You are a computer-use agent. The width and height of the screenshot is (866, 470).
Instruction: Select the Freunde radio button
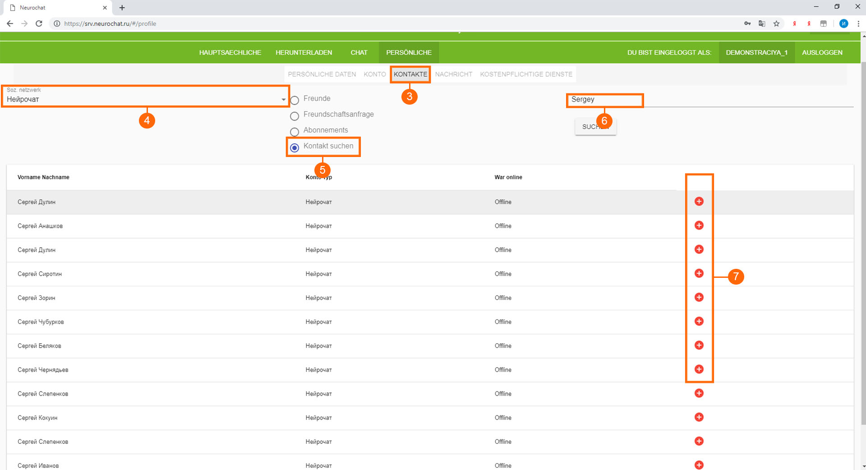pos(295,100)
